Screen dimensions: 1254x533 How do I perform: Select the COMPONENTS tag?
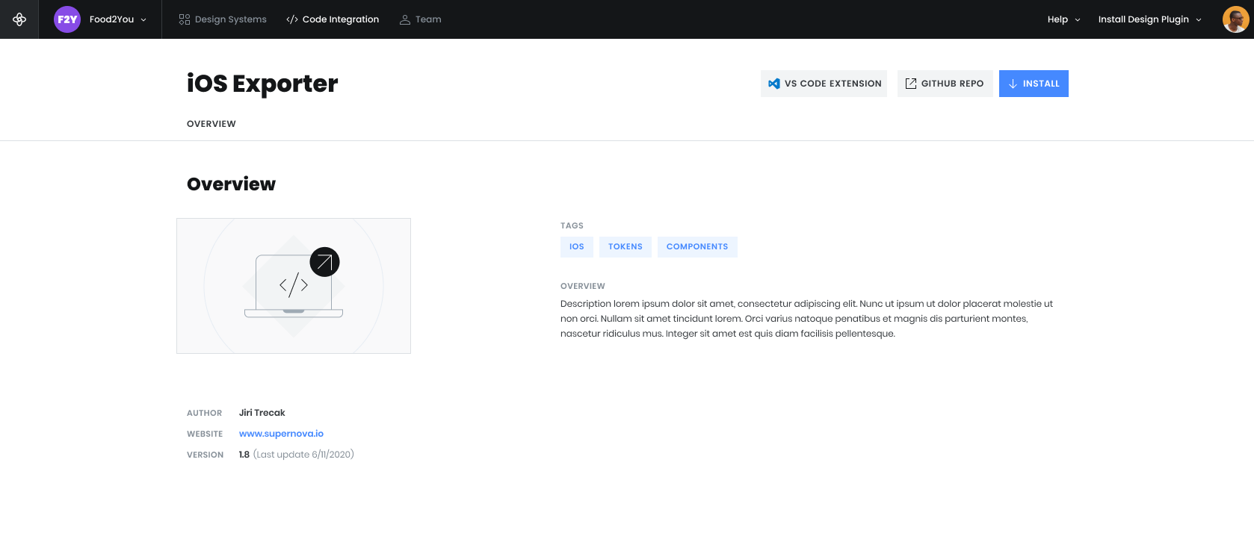point(697,247)
